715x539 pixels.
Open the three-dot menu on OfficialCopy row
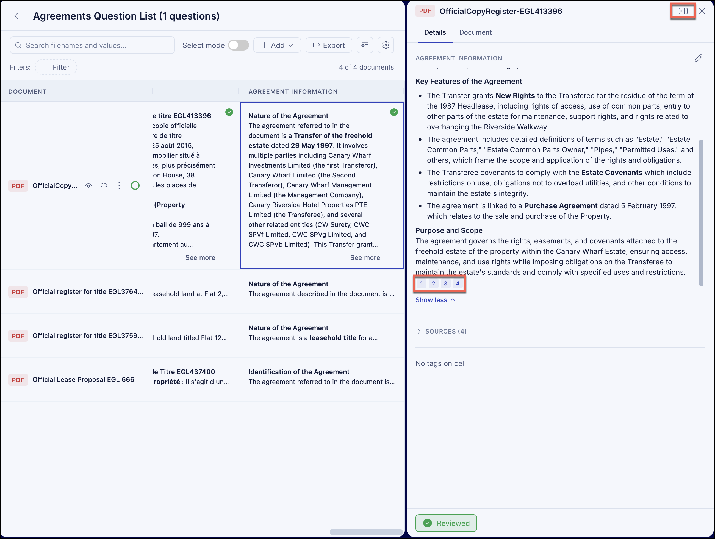coord(119,185)
